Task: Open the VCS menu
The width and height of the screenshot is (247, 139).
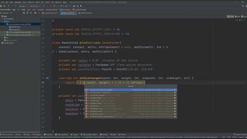Action: 52,2
